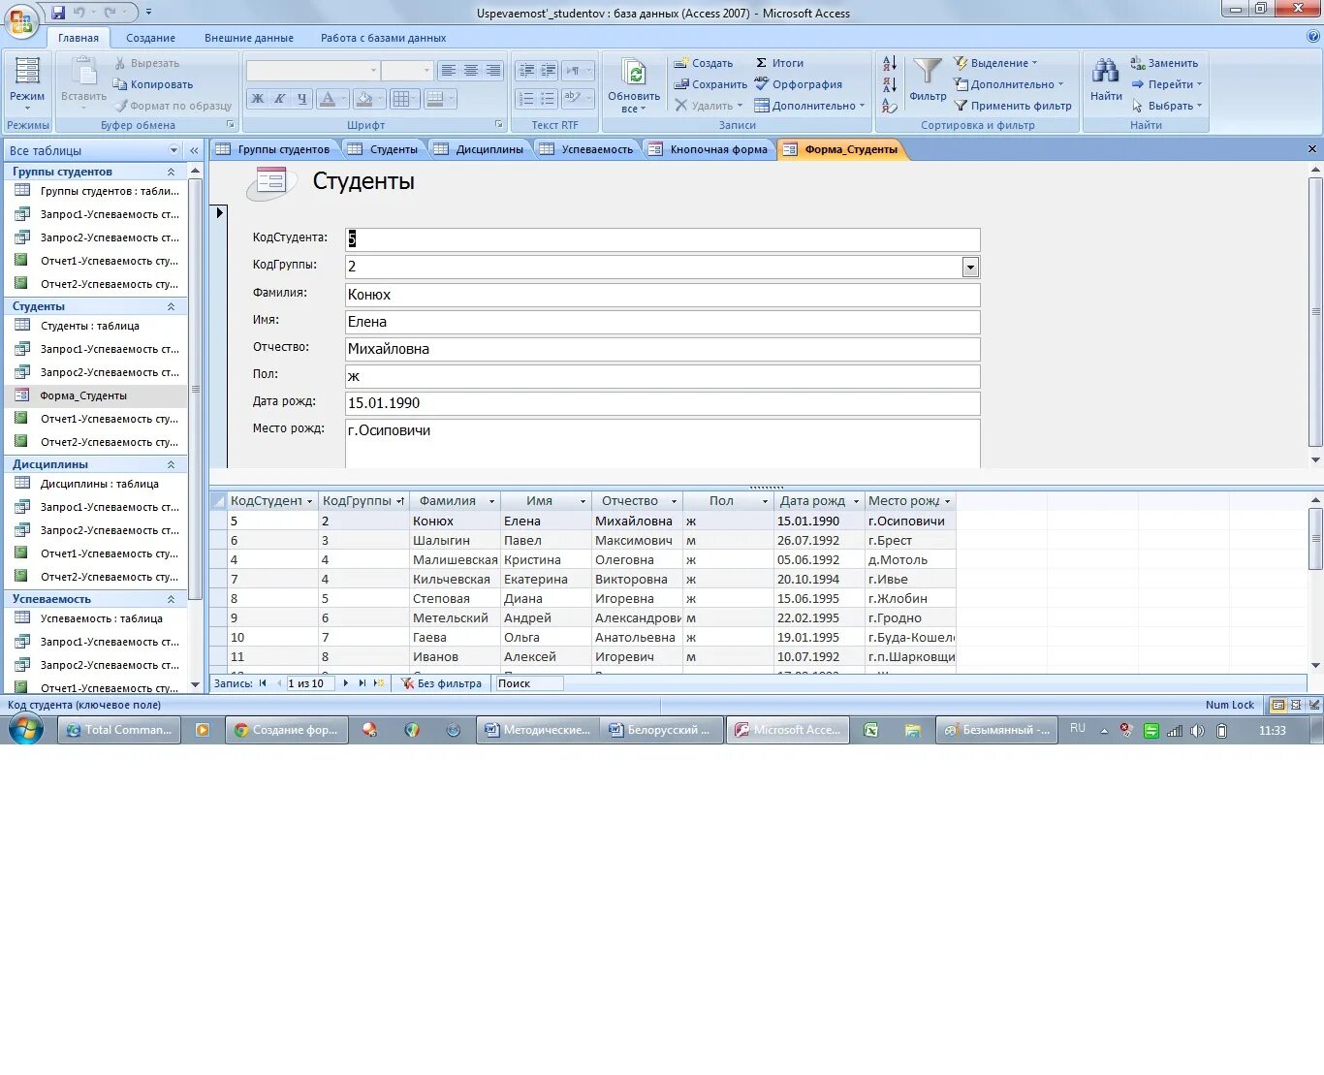
Task: Click the increase indent icon
Action: 548,71
